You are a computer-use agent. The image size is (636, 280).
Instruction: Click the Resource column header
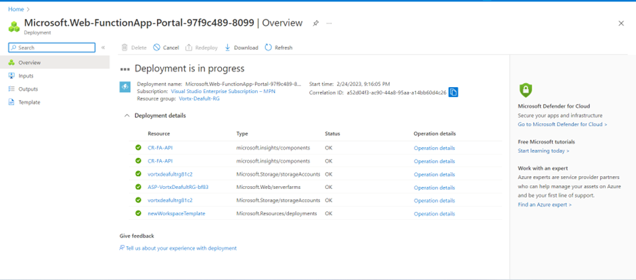[158, 134]
